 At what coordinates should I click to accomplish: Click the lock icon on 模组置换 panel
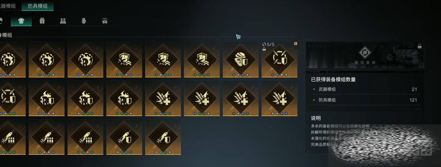tap(420, 46)
